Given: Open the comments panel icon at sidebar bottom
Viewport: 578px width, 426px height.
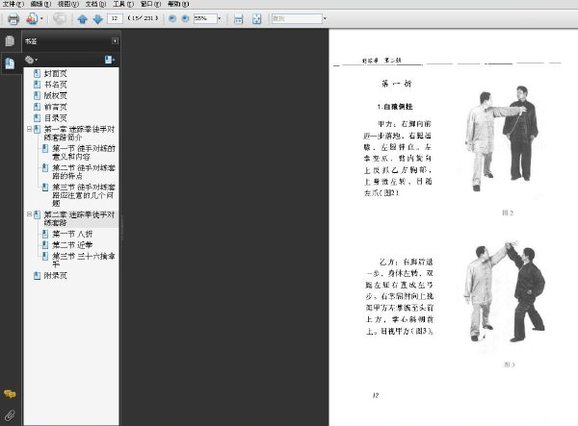Looking at the screenshot, I should pos(10,394).
